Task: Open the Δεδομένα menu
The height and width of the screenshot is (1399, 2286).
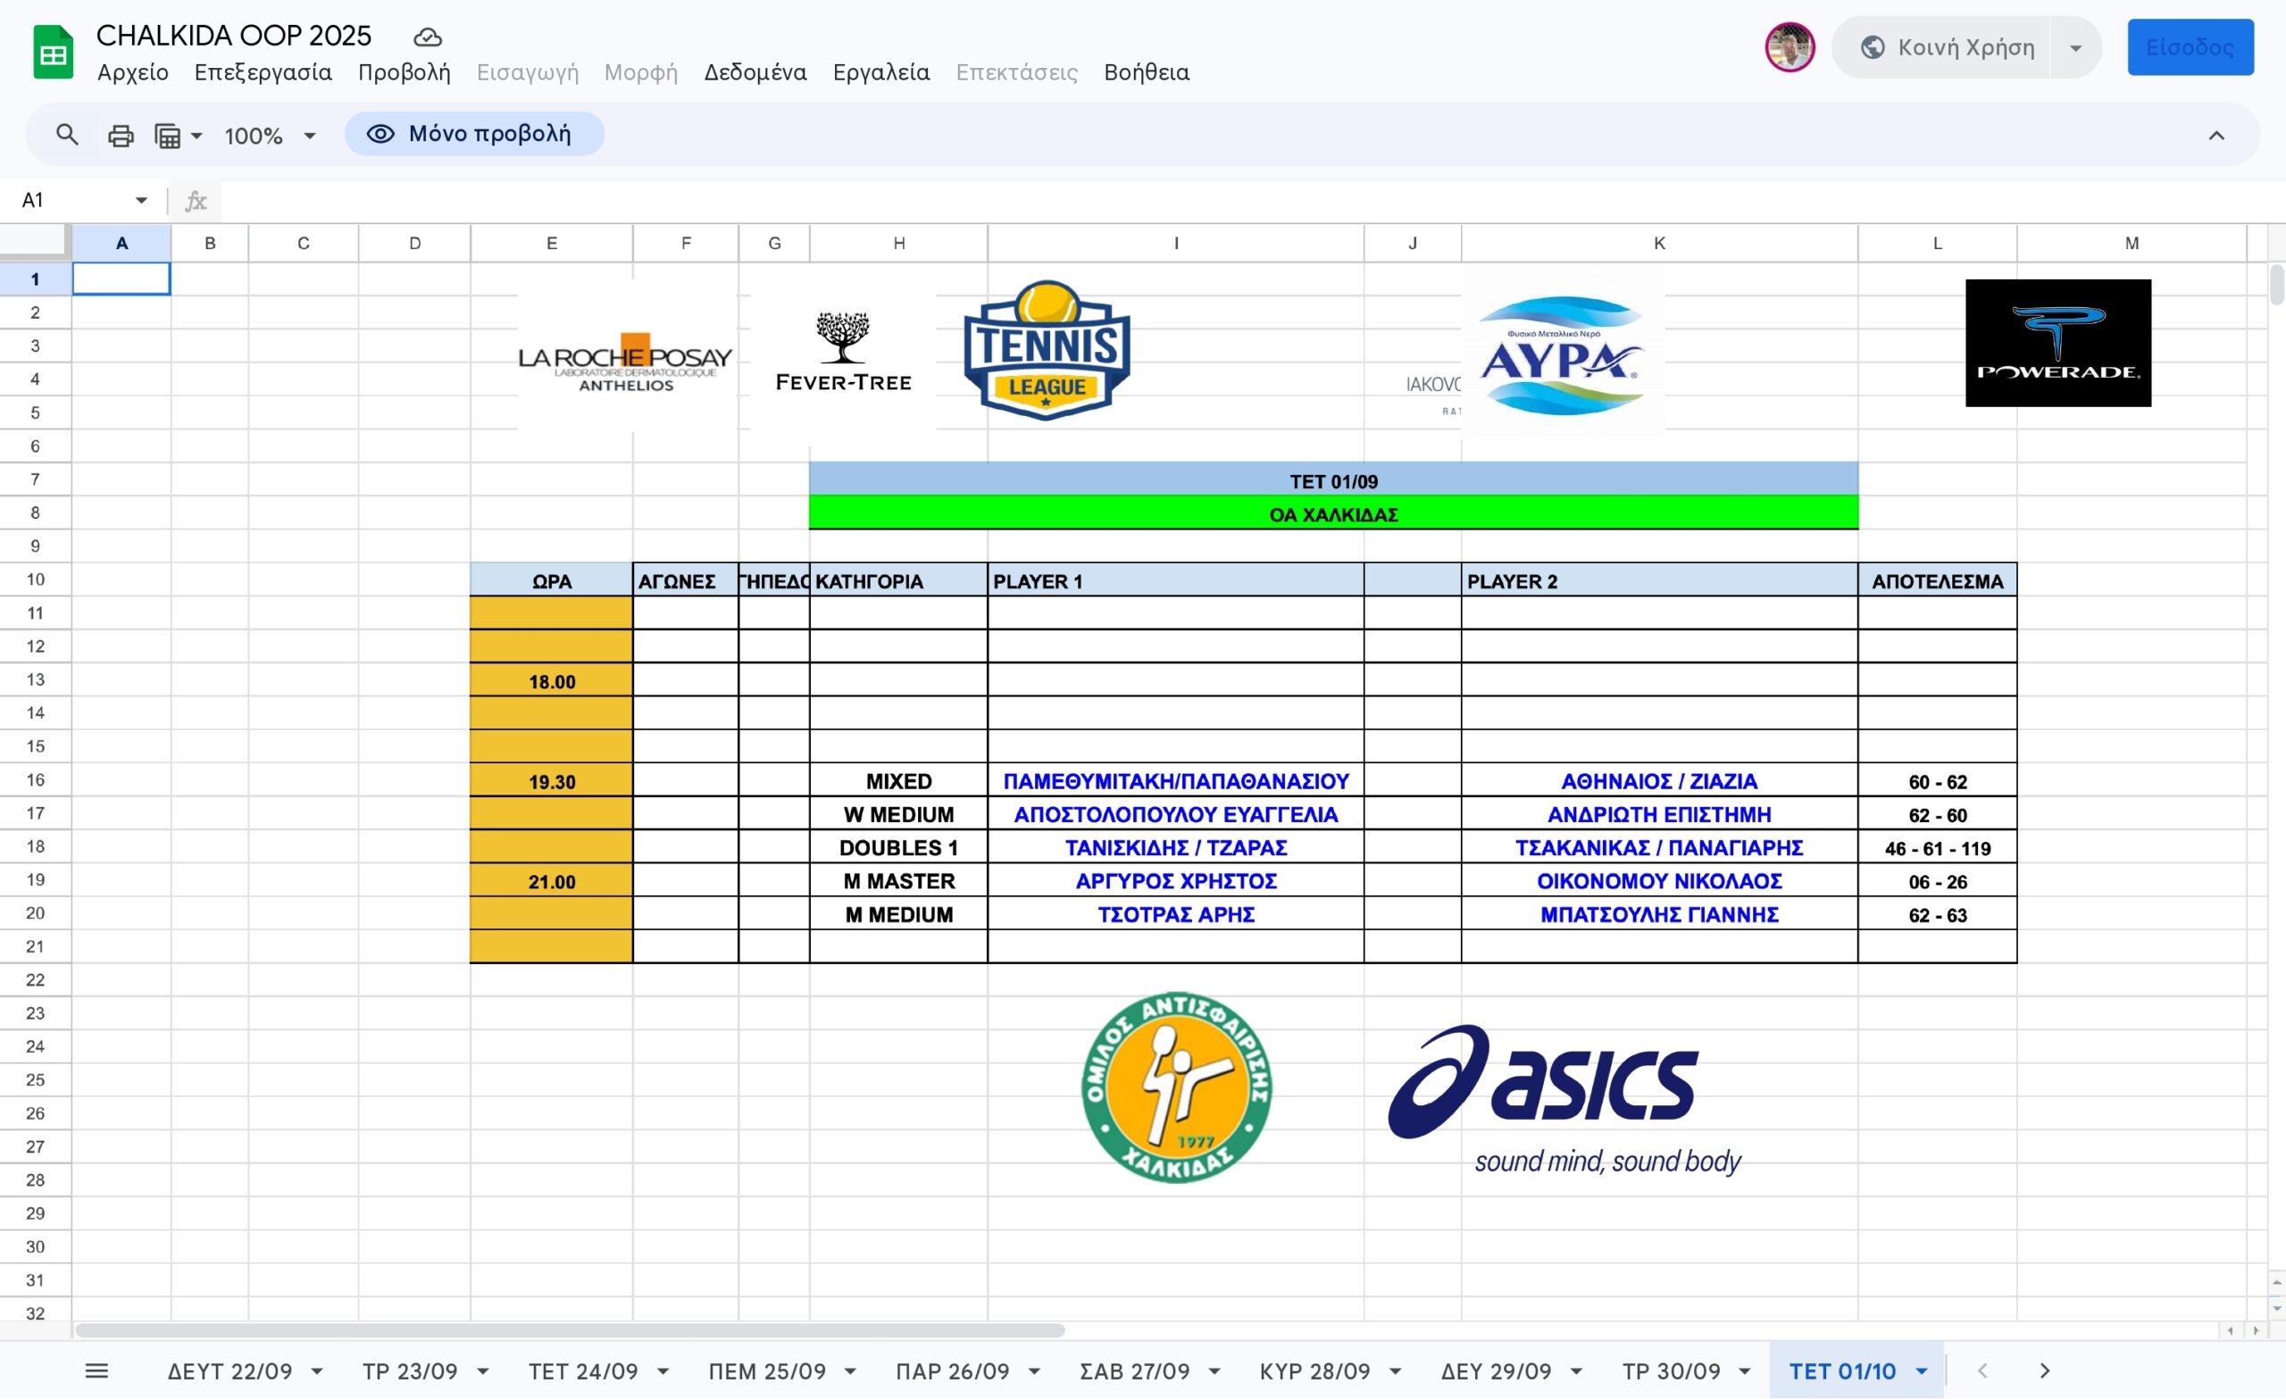Action: click(755, 72)
